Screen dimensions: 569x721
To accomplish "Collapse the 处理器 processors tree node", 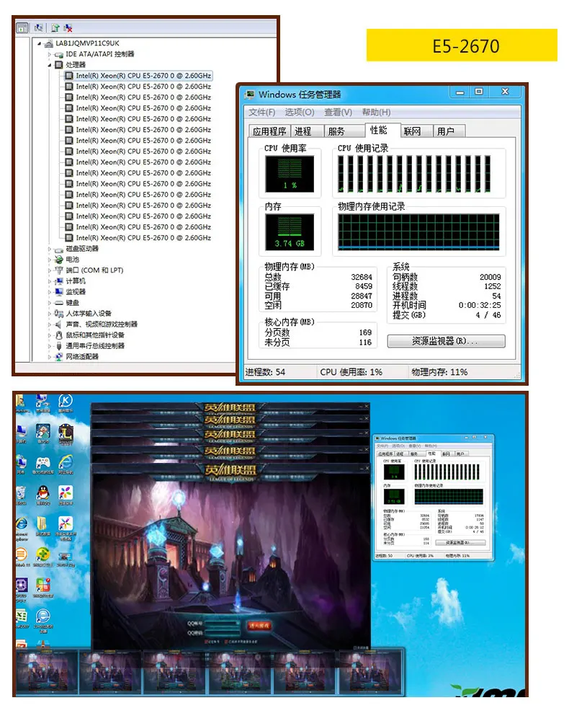I will tap(50, 65).
